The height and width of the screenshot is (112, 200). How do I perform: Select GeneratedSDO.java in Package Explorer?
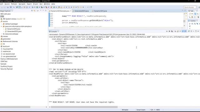(14, 31)
